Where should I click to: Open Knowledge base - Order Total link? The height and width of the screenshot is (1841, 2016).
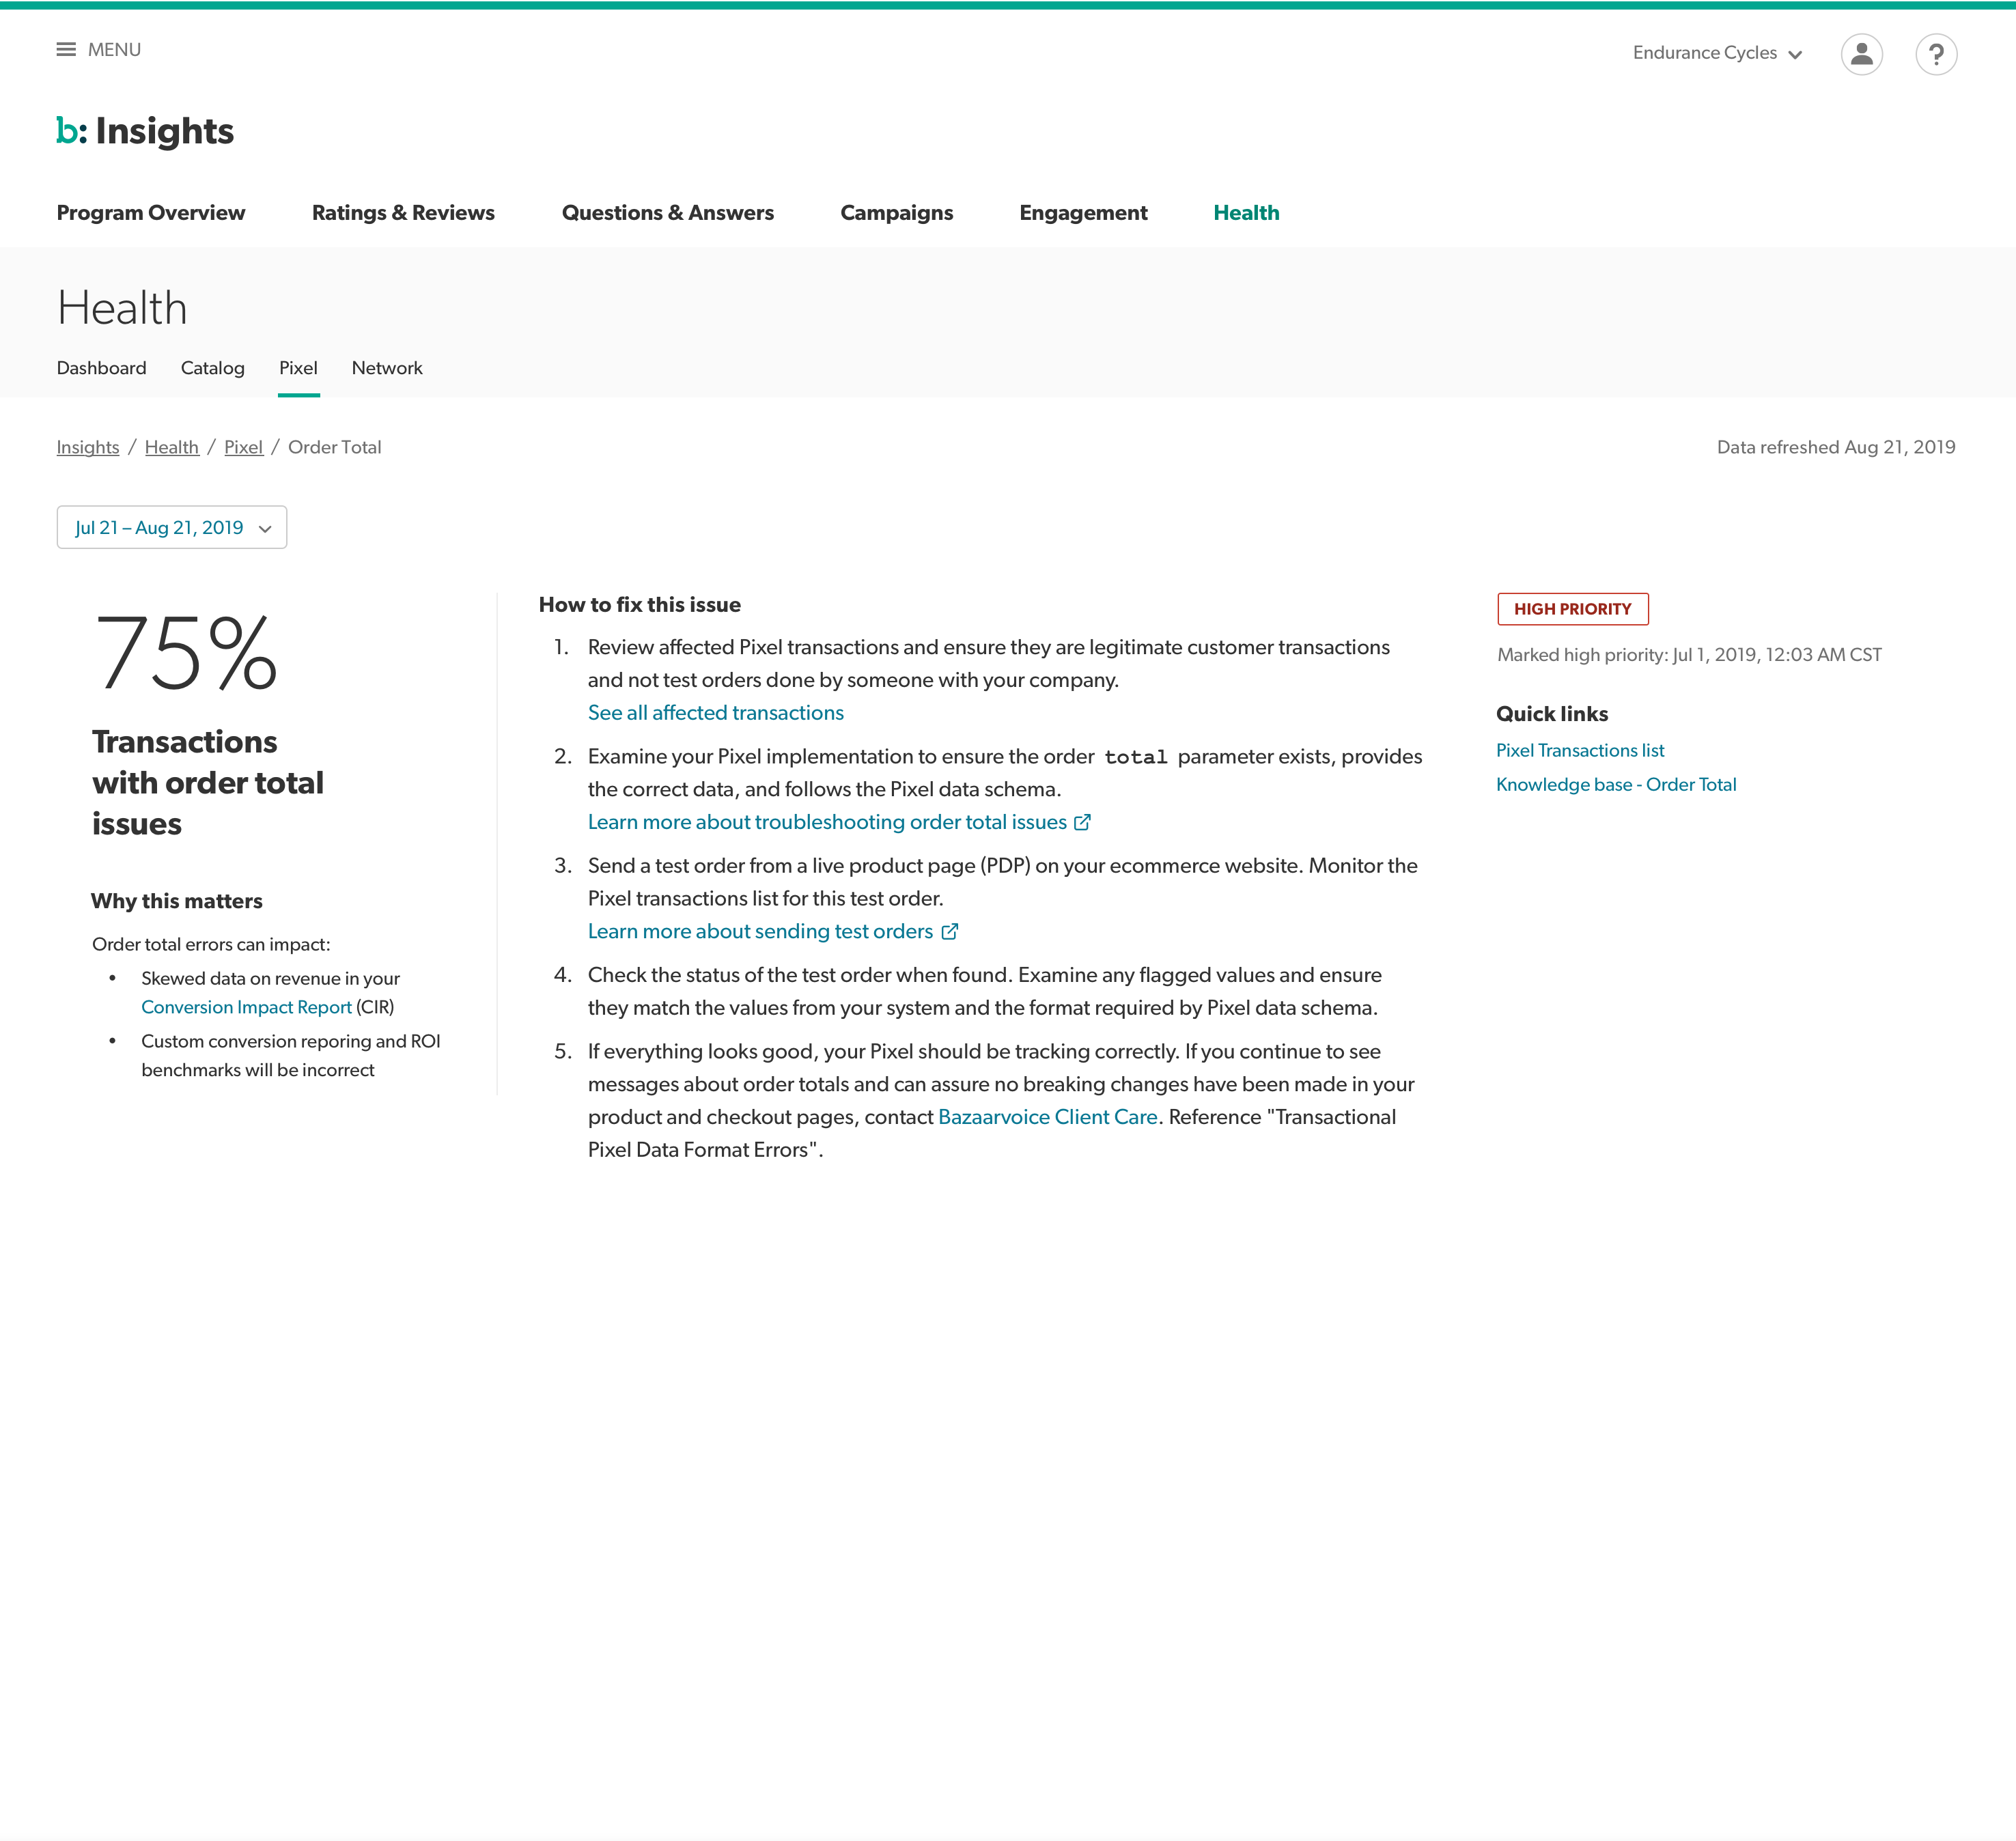pyautogui.click(x=1615, y=785)
